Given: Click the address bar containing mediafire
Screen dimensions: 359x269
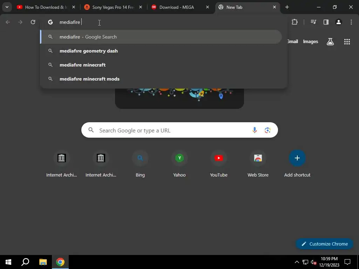Looking at the screenshot, I should pyautogui.click(x=164, y=22).
